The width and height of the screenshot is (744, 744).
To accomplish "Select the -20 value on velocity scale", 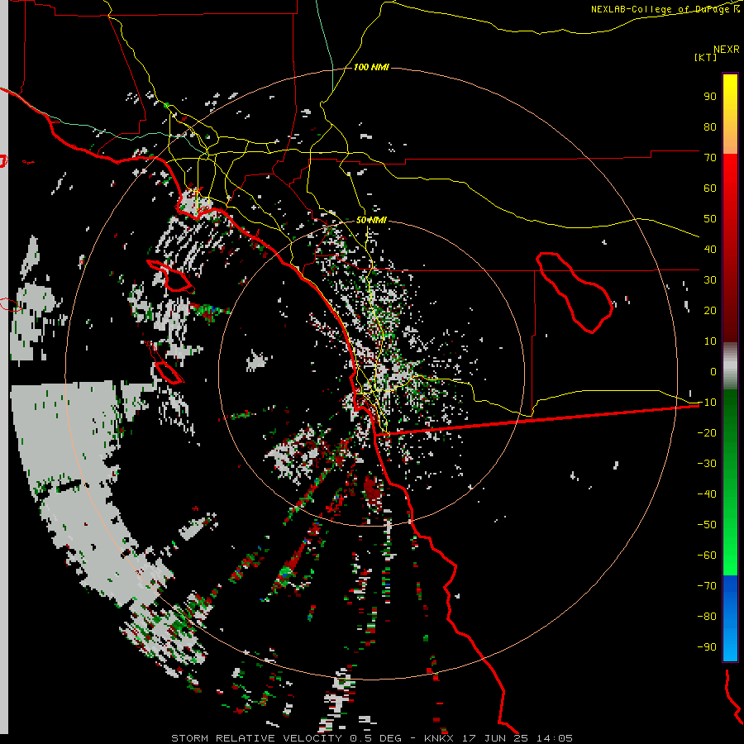I will point(707,432).
